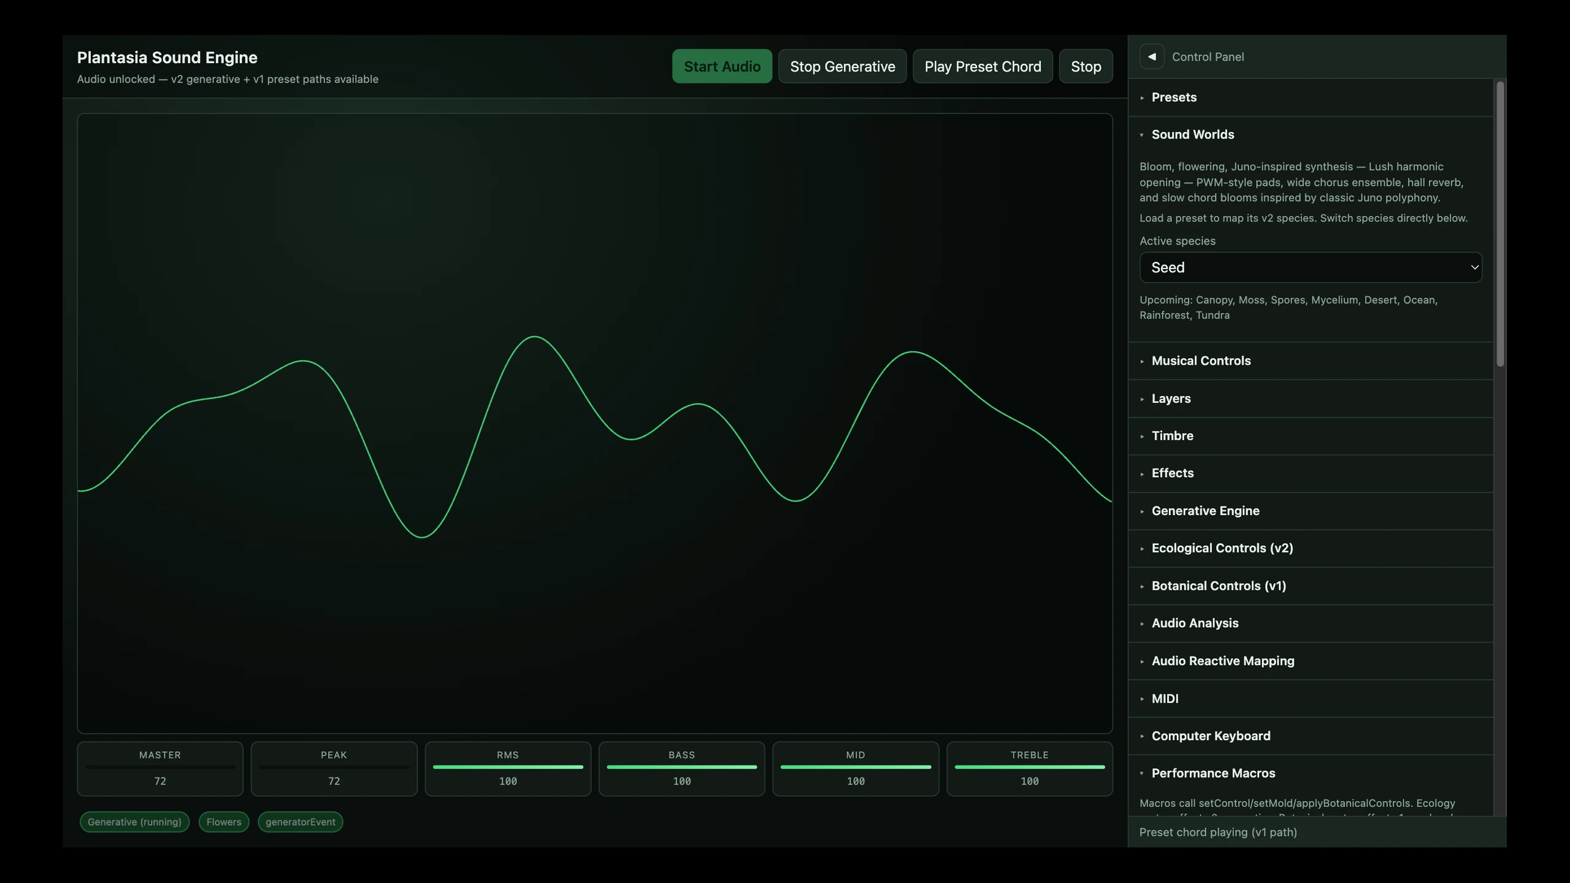Click the RMS meter bar
Viewport: 1570px width, 883px height.
[508, 767]
